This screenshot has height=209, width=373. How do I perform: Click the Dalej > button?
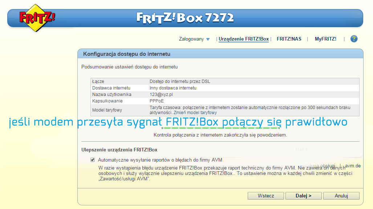click(303, 196)
